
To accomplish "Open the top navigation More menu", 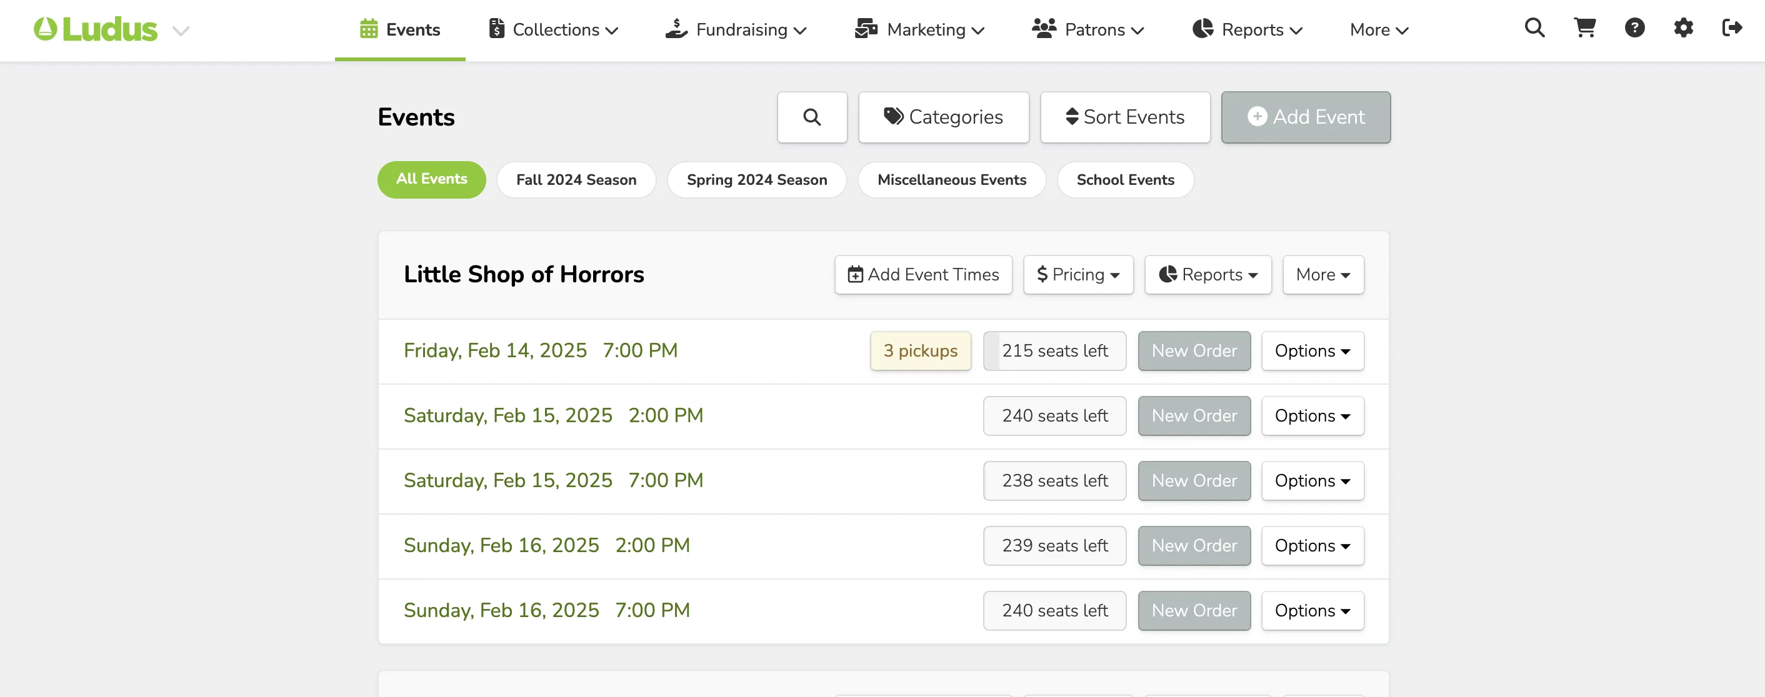I will (1379, 29).
